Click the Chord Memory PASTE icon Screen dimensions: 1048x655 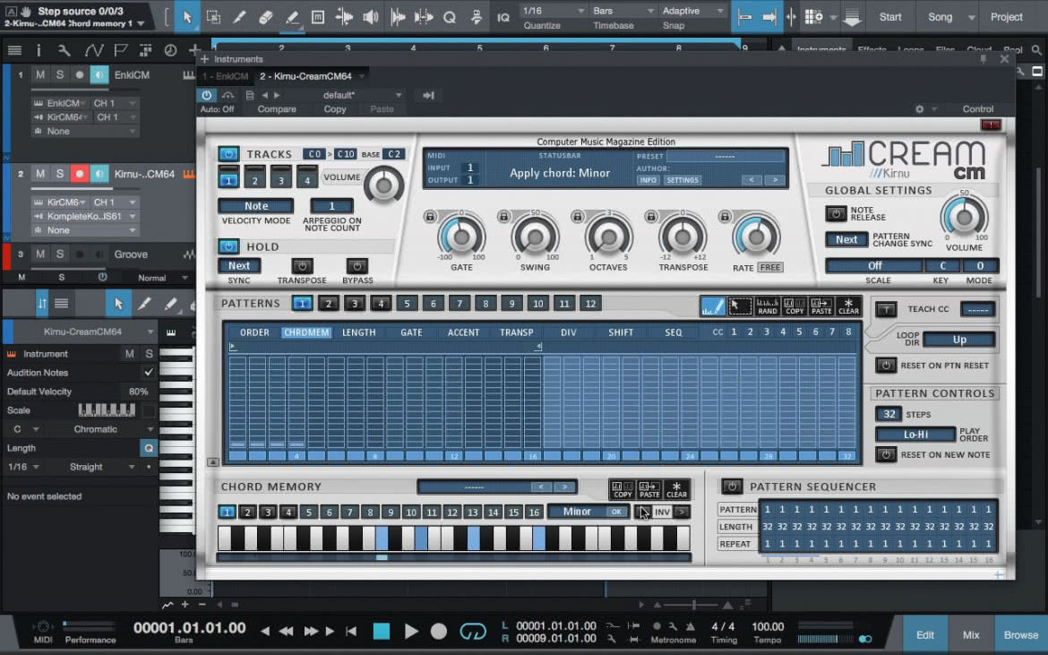click(649, 490)
